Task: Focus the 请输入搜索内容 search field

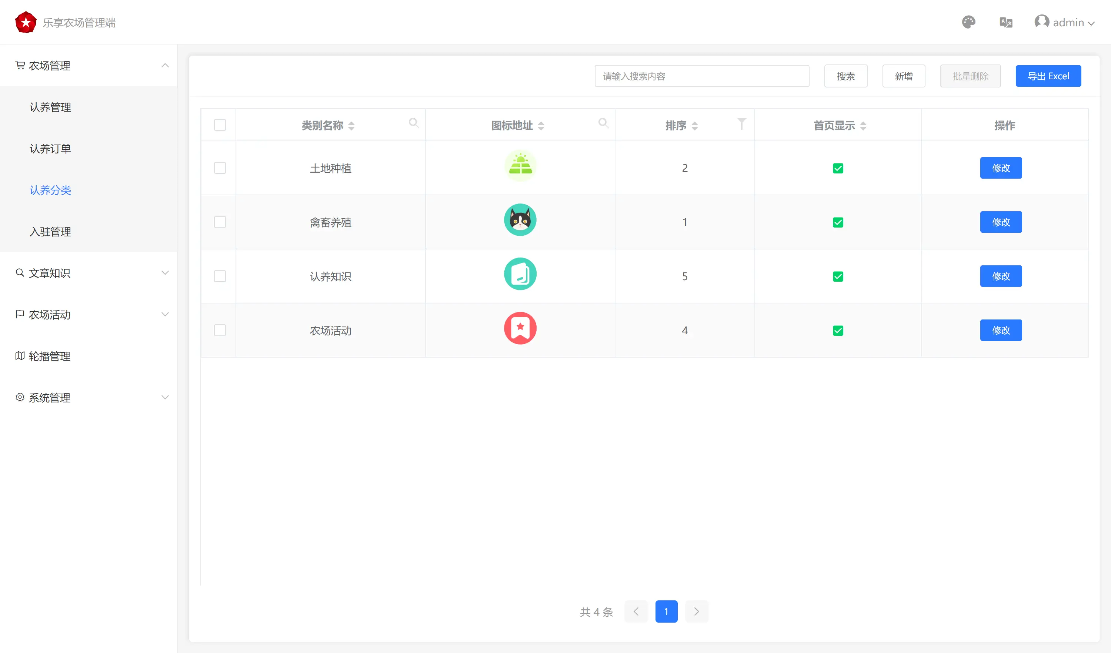Action: point(701,76)
